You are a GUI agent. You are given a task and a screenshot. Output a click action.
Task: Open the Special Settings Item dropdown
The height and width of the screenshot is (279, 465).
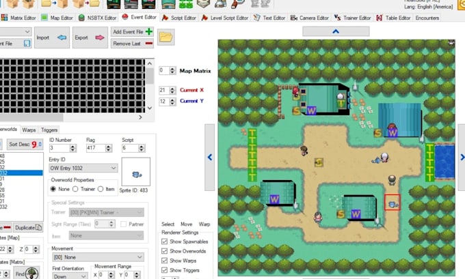tap(107, 235)
